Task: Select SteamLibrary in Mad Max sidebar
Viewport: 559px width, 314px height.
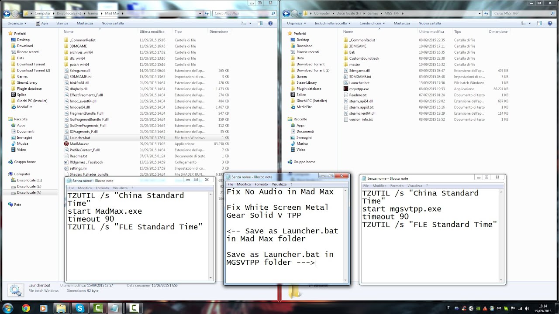Action: point(27,82)
